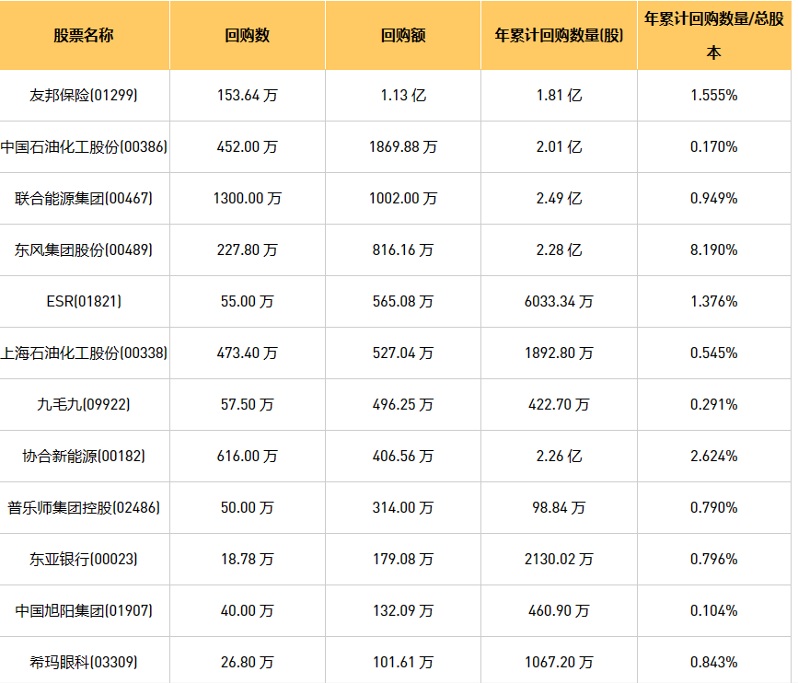The image size is (798, 683).
Task: Click the 年累计回购数量(股) column header
Action: (559, 35)
